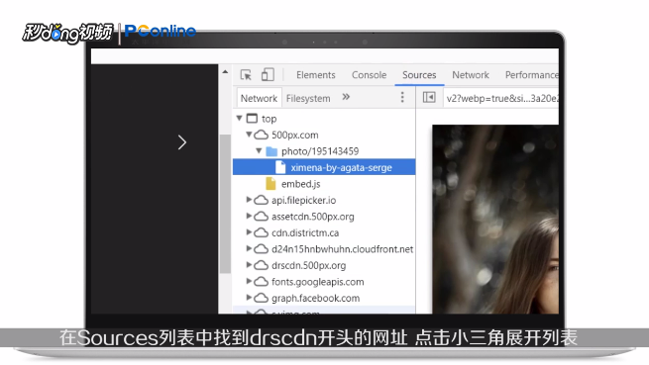649x365 pixels.
Task: Expand the graph.facebook.com node
Action: [249, 297]
